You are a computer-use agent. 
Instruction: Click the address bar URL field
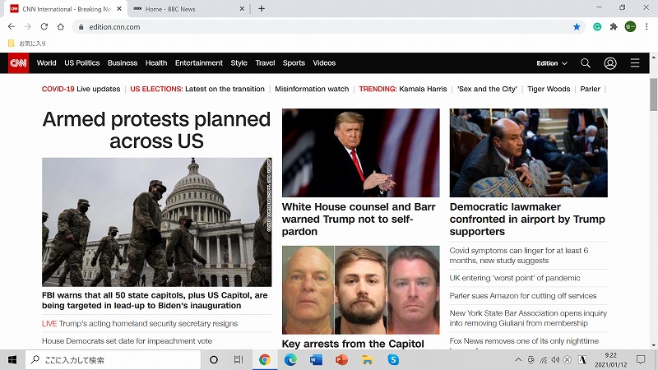point(327,27)
